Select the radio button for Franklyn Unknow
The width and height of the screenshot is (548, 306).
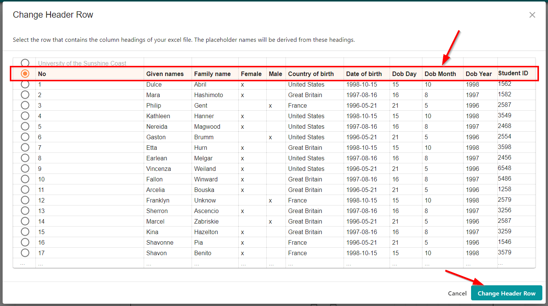(x=25, y=200)
